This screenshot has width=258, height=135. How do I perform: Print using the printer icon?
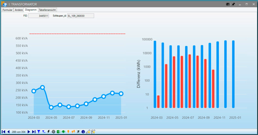pos(54,132)
